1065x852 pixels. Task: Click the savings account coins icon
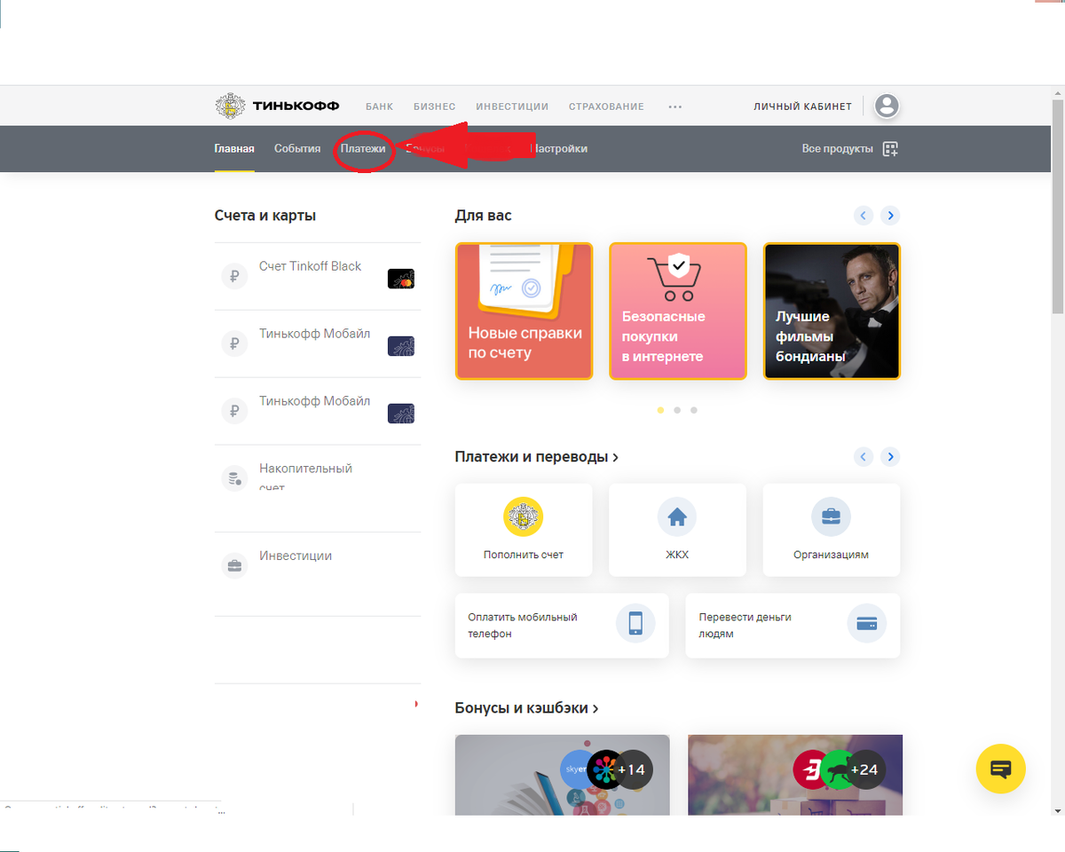[x=234, y=478]
